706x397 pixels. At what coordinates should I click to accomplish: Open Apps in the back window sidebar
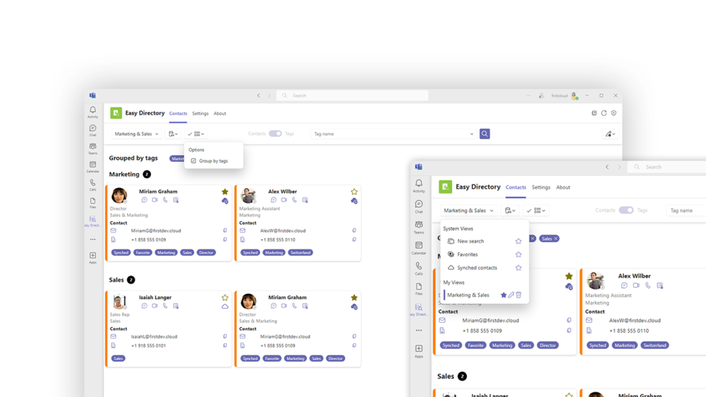coord(93,258)
